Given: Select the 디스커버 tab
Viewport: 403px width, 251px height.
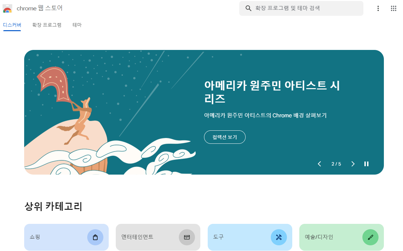Looking at the screenshot, I should pos(12,25).
